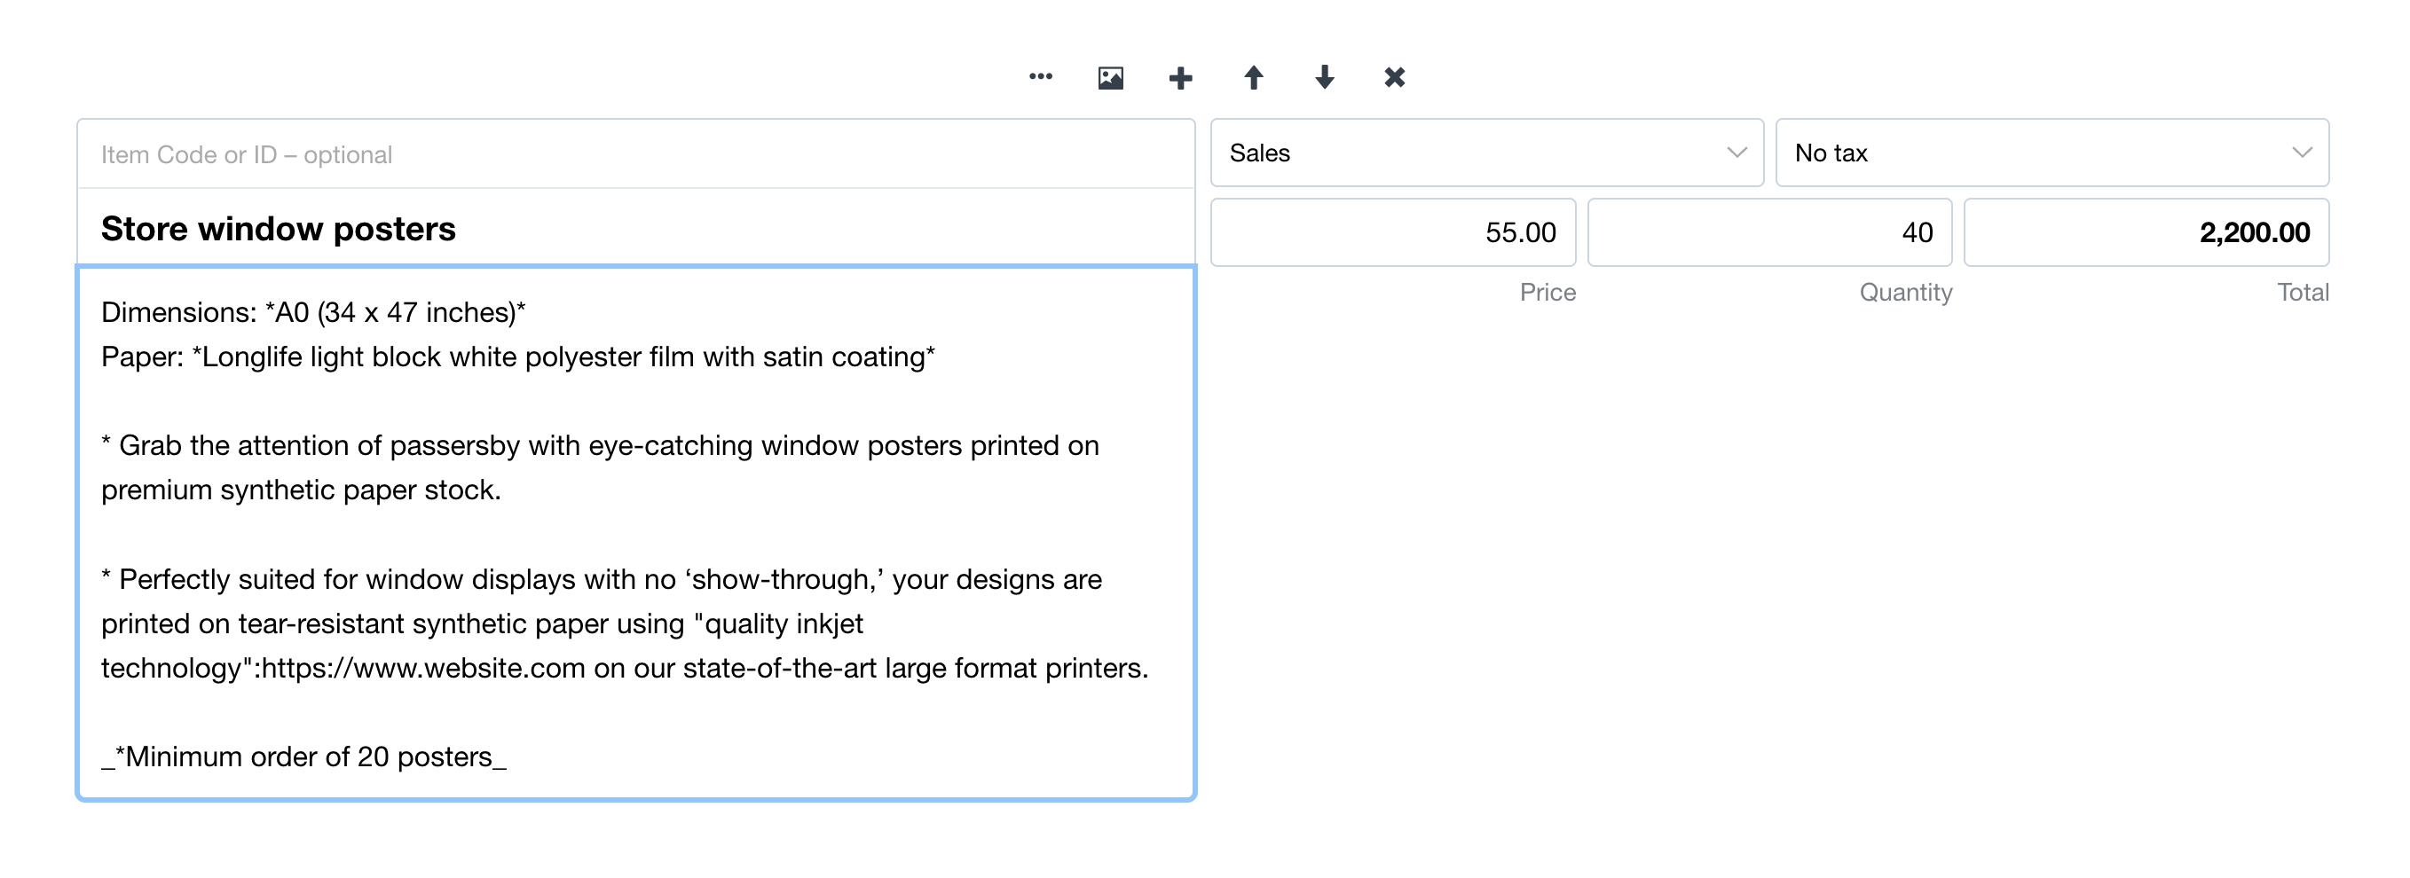Click the Price label
The height and width of the screenshot is (878, 2410).
click(1548, 293)
